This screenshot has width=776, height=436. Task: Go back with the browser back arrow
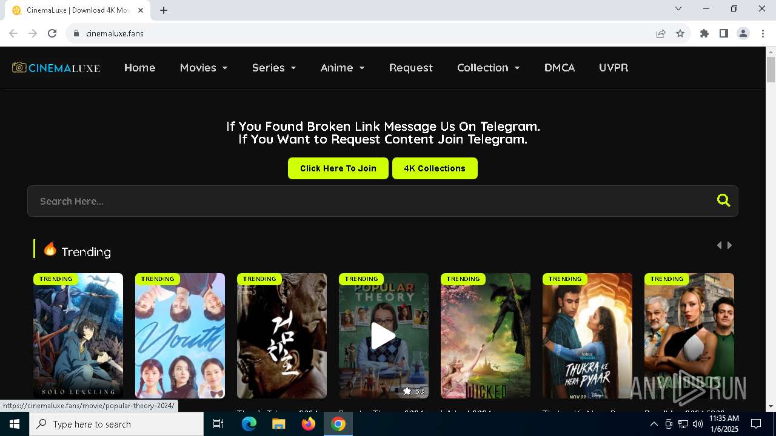pyautogui.click(x=13, y=33)
